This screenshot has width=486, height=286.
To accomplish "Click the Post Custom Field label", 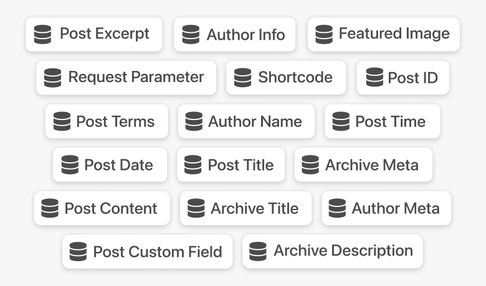I will point(158,252).
